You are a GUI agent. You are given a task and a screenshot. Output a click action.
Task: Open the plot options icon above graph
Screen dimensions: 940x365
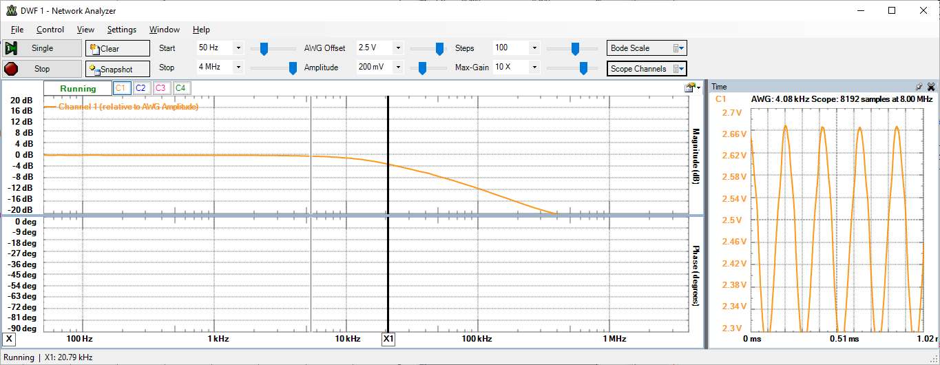click(691, 87)
